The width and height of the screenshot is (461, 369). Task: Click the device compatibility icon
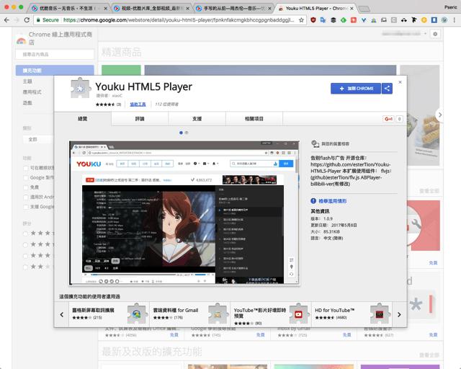click(x=315, y=144)
